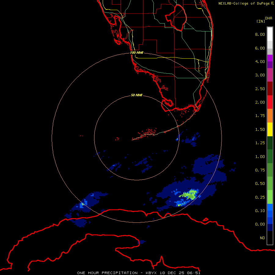Select the 1.50 scale label

(260, 130)
